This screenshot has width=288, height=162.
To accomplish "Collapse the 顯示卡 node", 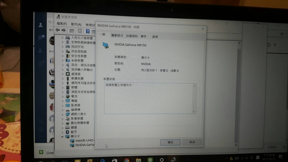I will pos(62,137).
